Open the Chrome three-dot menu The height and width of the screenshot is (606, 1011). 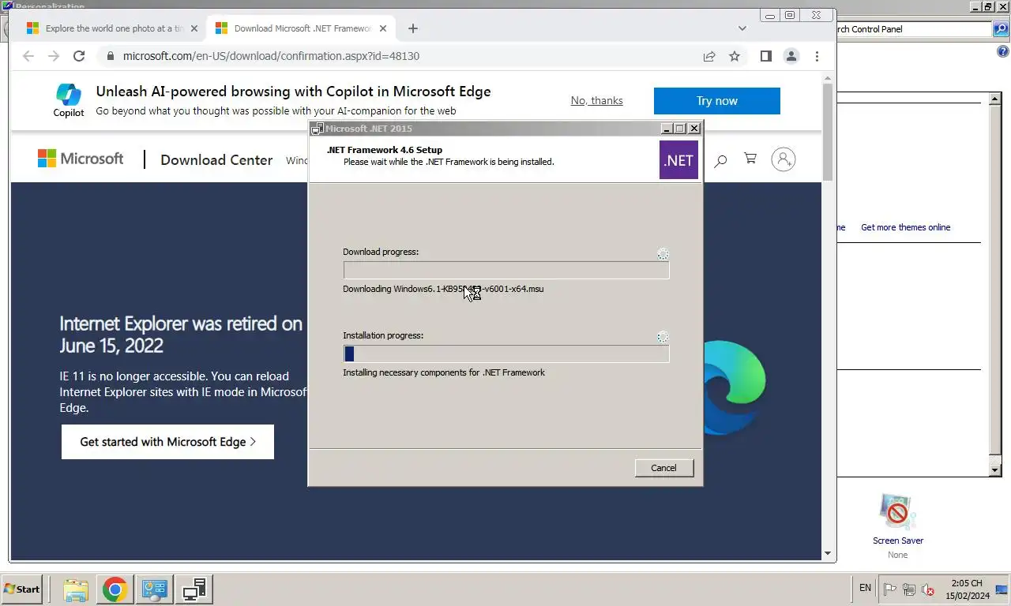(x=817, y=56)
